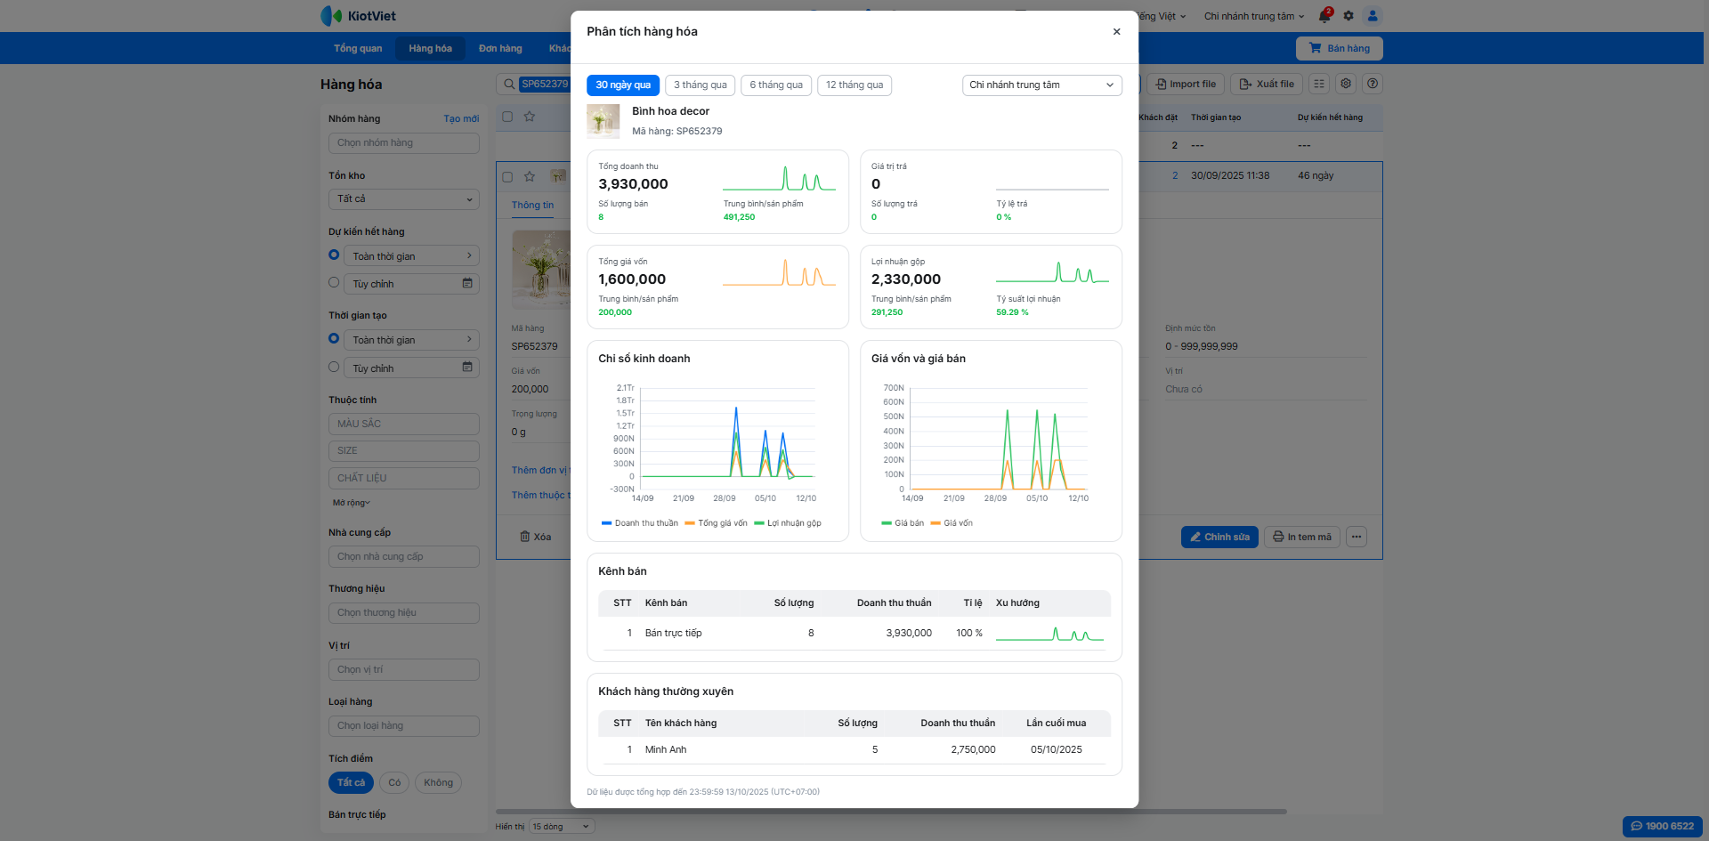Viewport: 1709px width, 841px height.
Task: Click the notification bell icon
Action: (1324, 16)
